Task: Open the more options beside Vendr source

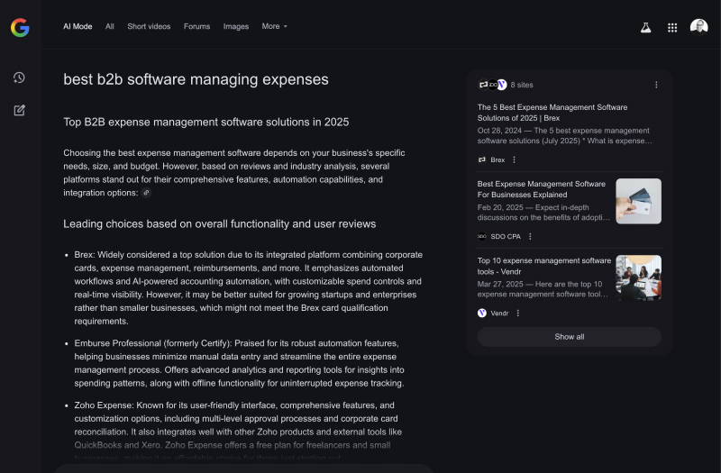Action: pos(517,313)
